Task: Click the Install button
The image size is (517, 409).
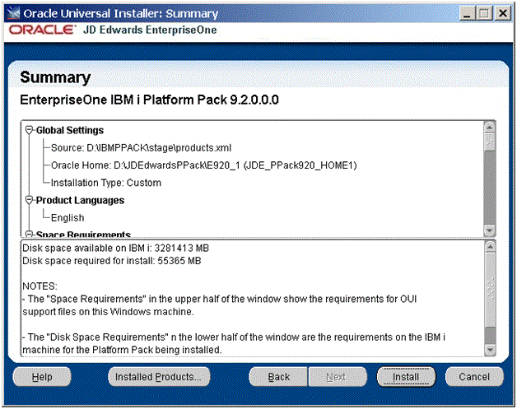Action: point(406,377)
